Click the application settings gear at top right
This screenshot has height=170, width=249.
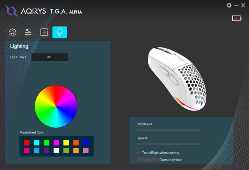229,5
